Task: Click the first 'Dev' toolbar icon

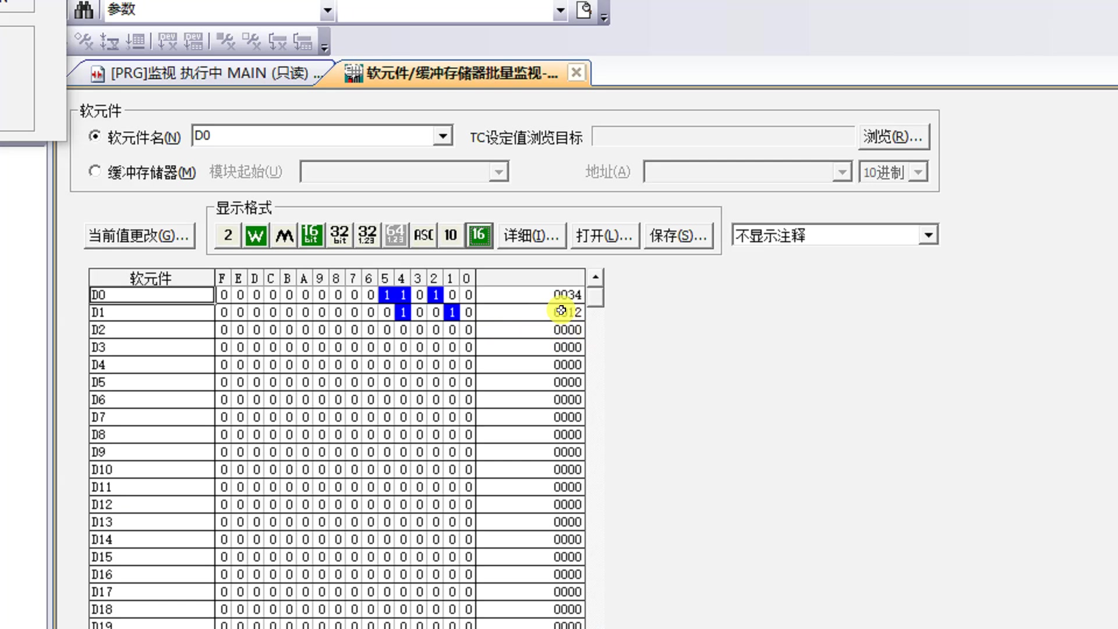Action: coord(168,41)
